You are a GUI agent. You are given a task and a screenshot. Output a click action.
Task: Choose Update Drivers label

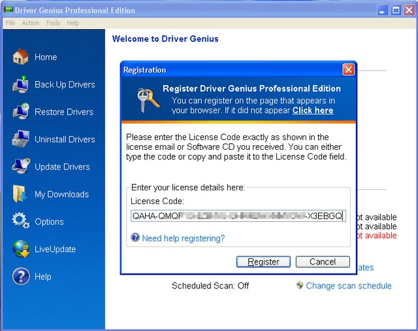tap(62, 167)
